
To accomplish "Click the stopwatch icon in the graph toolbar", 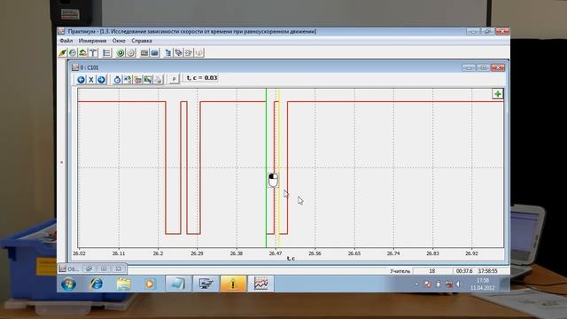I will [117, 80].
